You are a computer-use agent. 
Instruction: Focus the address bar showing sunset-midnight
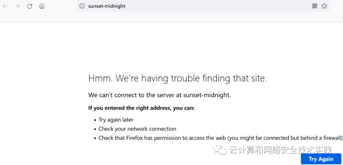point(191,6)
